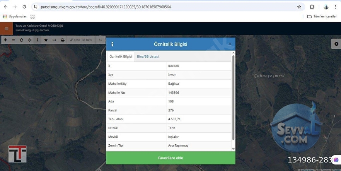This screenshot has width=341, height=171.
Task: Refresh the map with rotate tool
Action: pyautogui.click(x=22, y=40)
